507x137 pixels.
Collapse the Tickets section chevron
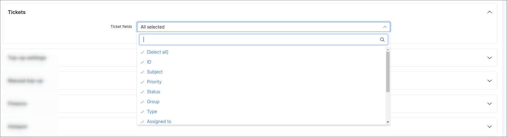click(490, 12)
